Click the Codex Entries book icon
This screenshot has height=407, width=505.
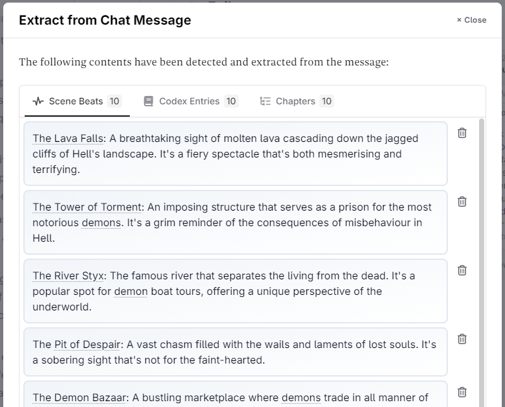149,101
